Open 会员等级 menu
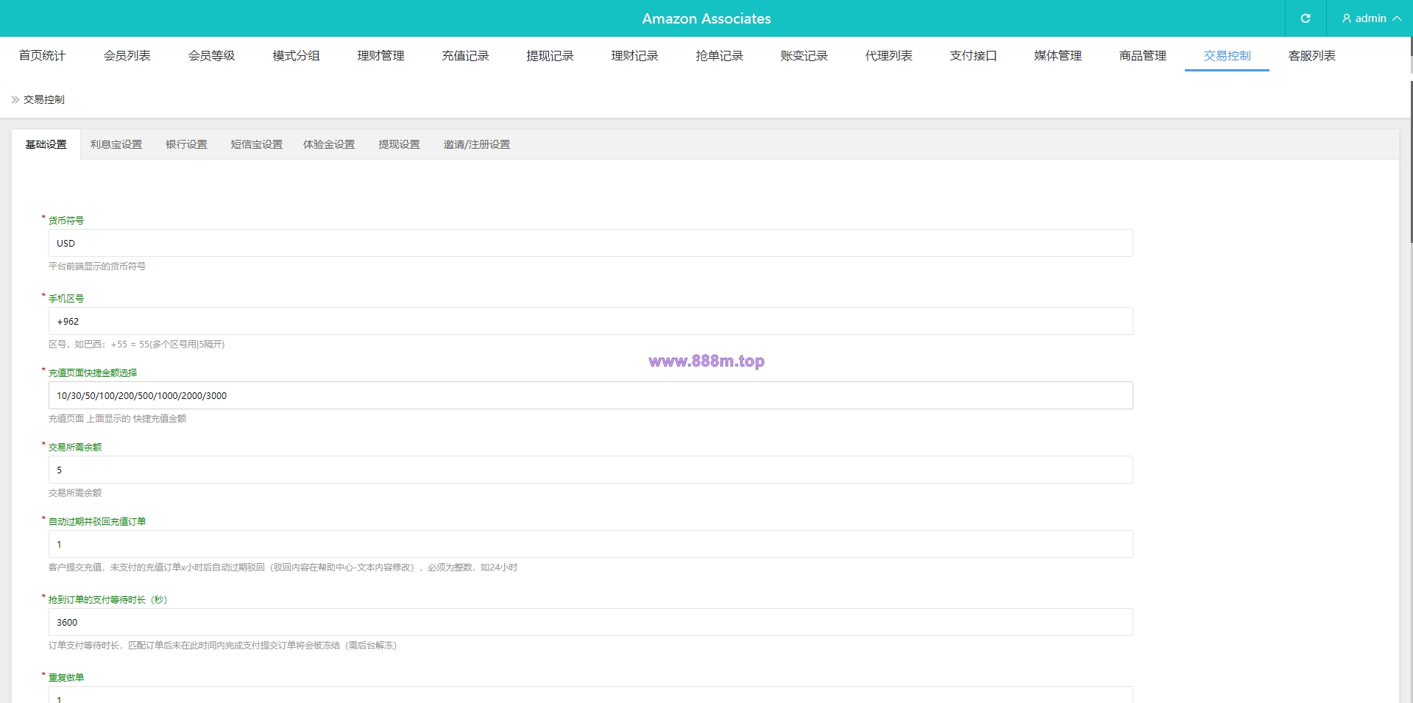 [211, 56]
